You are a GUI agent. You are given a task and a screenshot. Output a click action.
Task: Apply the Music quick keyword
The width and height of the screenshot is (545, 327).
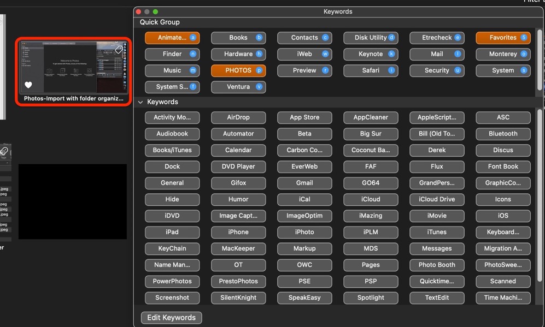click(172, 70)
